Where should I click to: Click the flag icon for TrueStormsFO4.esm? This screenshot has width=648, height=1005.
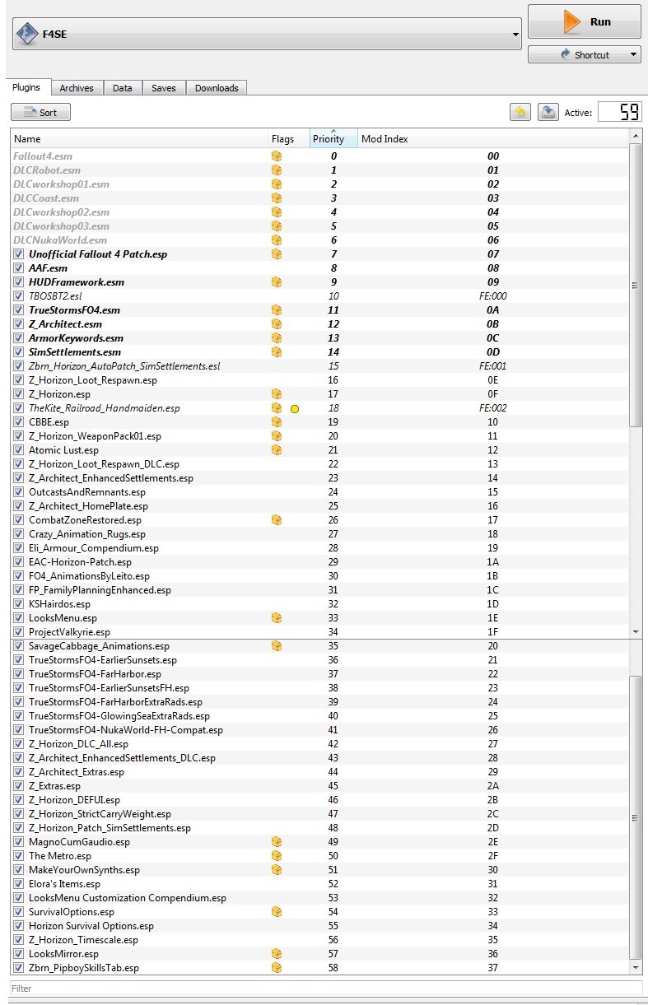pos(277,310)
